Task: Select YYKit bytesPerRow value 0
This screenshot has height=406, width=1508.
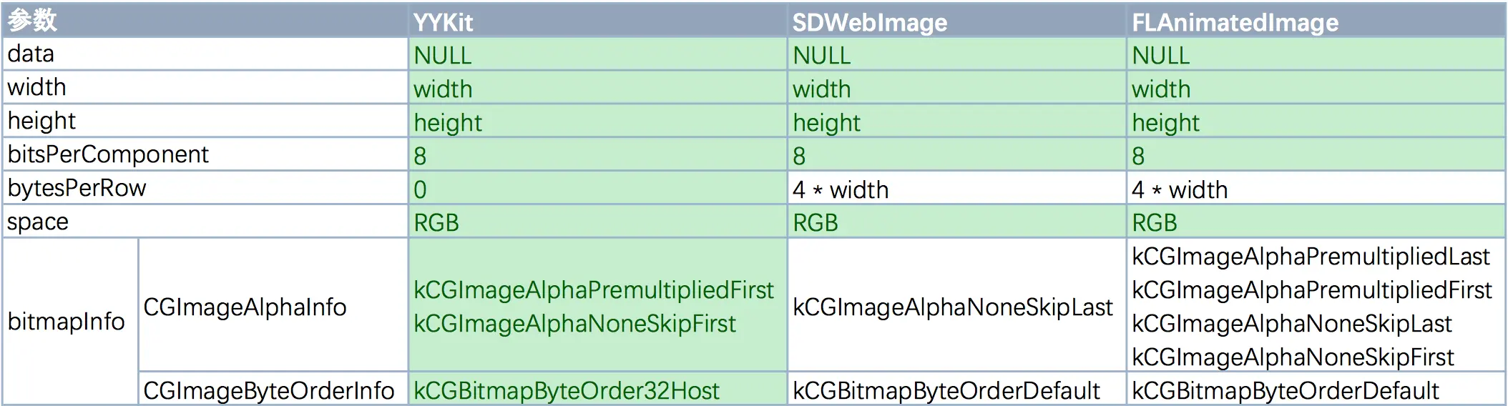Action: (x=597, y=189)
